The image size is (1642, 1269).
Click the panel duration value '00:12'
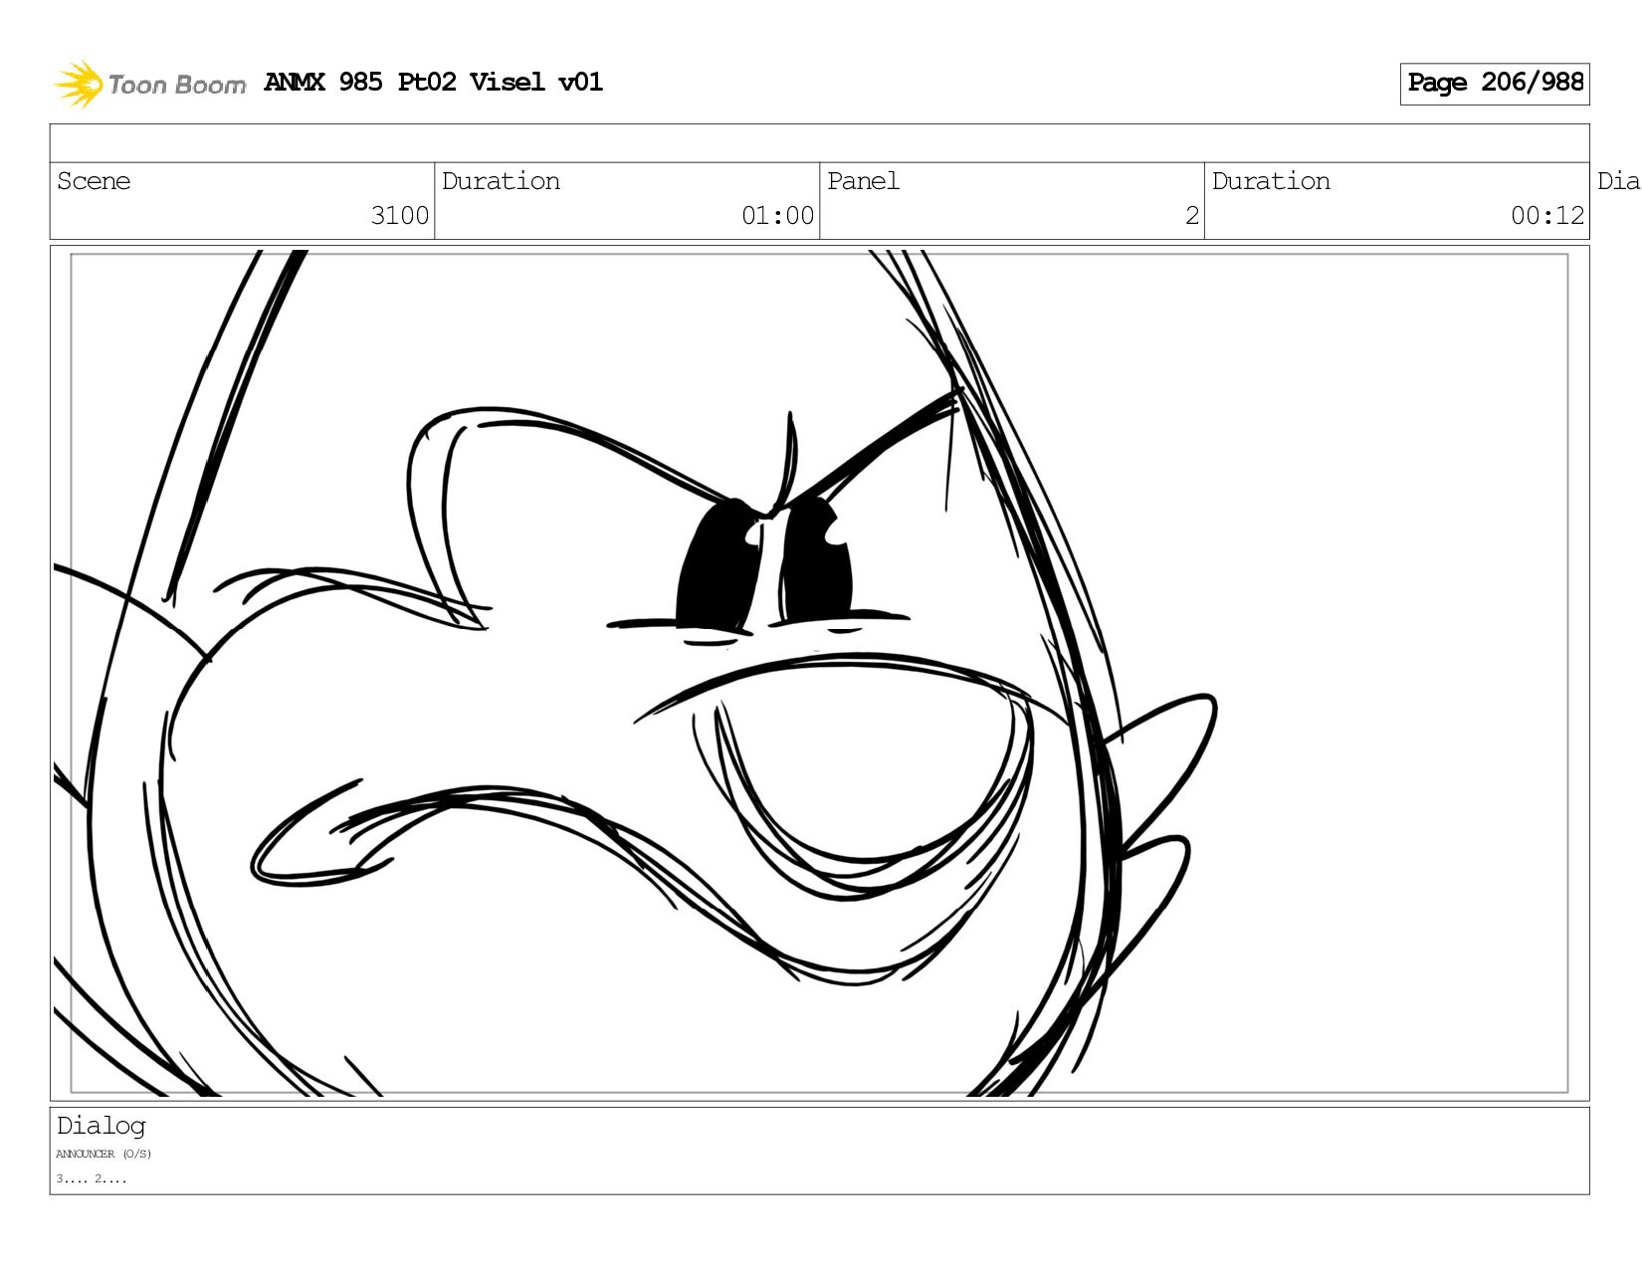pos(1547,216)
